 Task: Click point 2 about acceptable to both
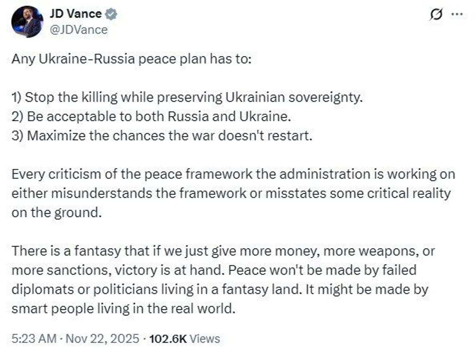coord(151,116)
